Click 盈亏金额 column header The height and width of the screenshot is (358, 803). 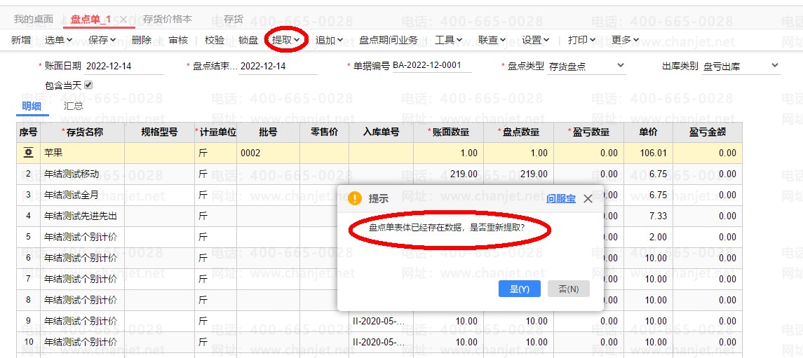click(x=707, y=132)
